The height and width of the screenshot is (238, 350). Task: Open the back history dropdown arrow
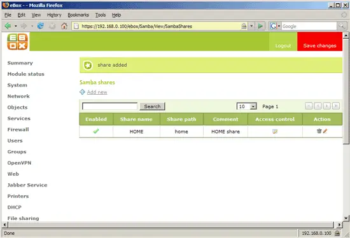pyautogui.click(x=16, y=26)
